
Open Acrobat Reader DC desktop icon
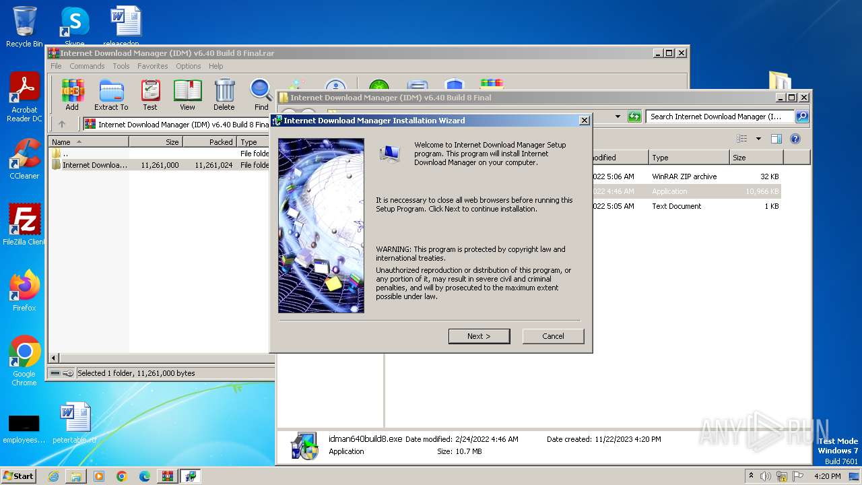(24, 97)
